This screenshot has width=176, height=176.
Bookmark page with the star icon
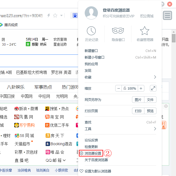coord(55,15)
